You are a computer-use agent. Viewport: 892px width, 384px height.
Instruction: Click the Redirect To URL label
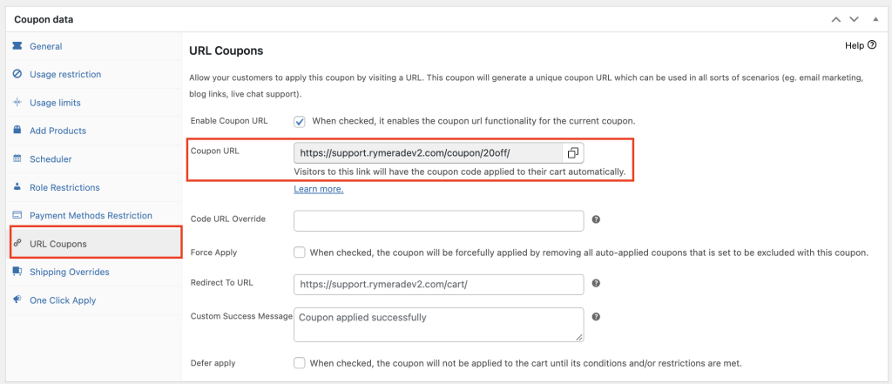click(222, 282)
